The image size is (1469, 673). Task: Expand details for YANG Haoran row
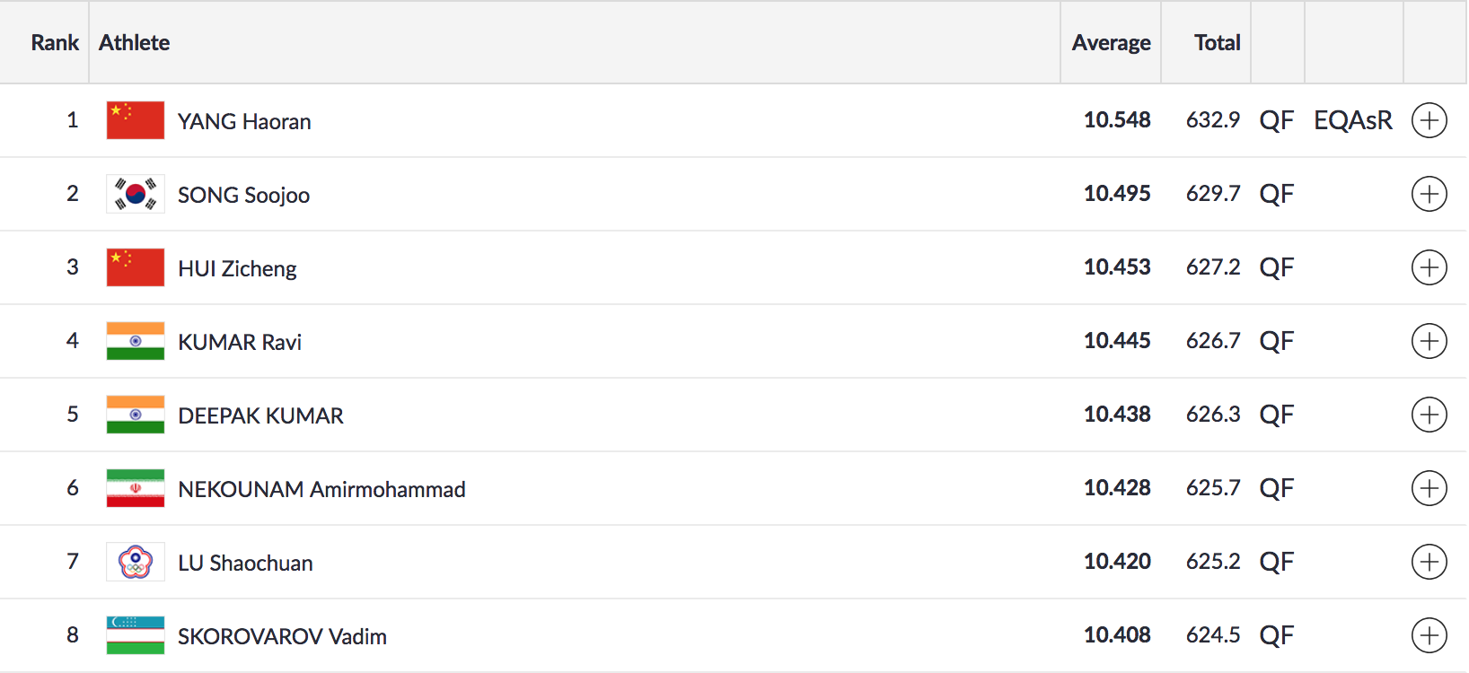[1429, 120]
